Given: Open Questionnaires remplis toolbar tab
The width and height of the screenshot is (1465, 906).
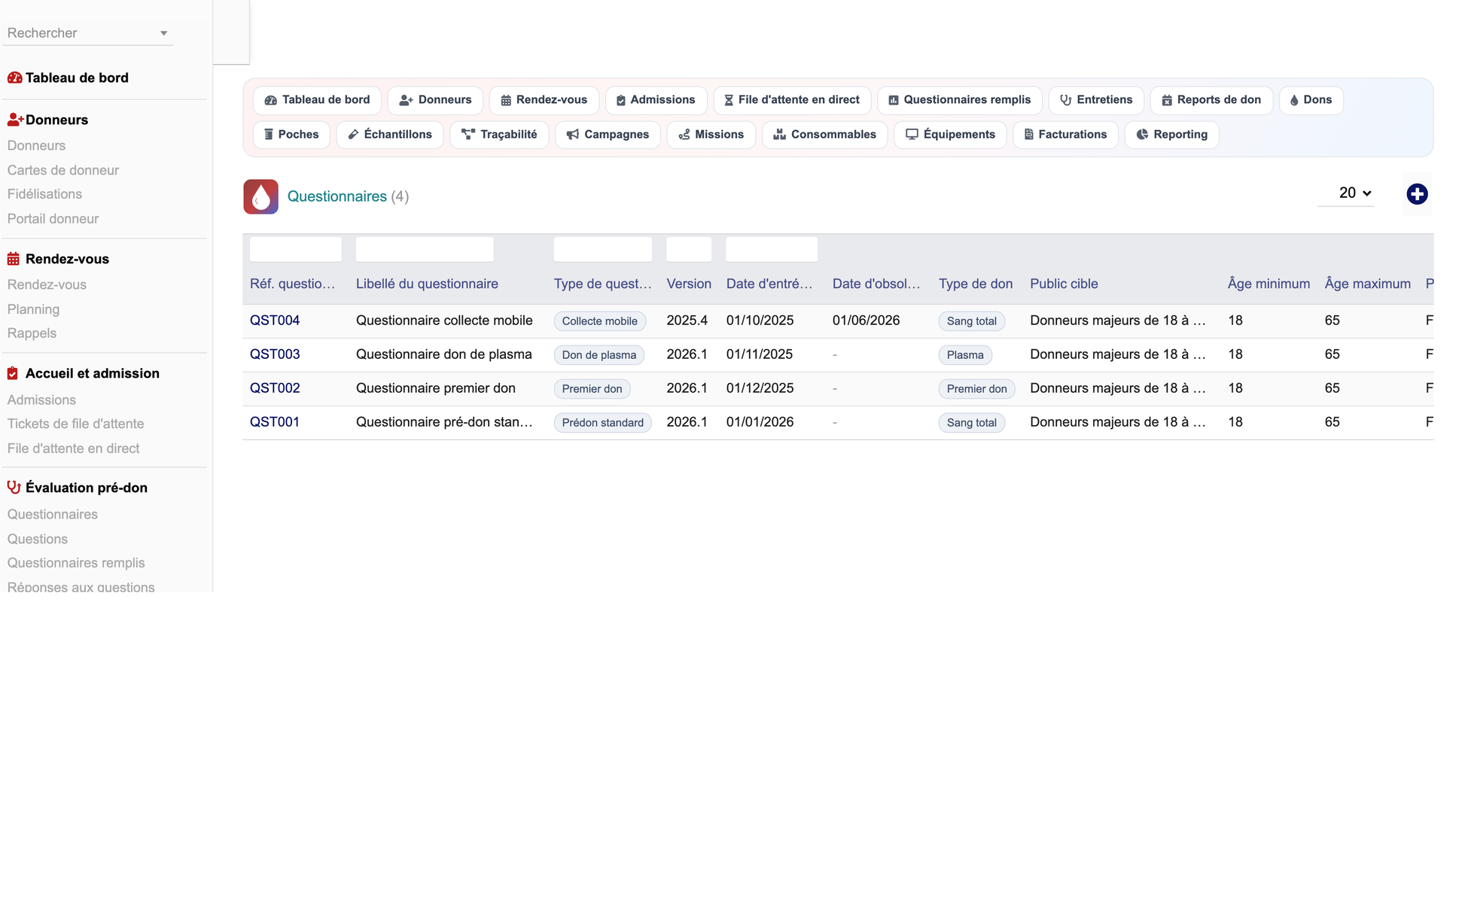Looking at the screenshot, I should point(960,100).
